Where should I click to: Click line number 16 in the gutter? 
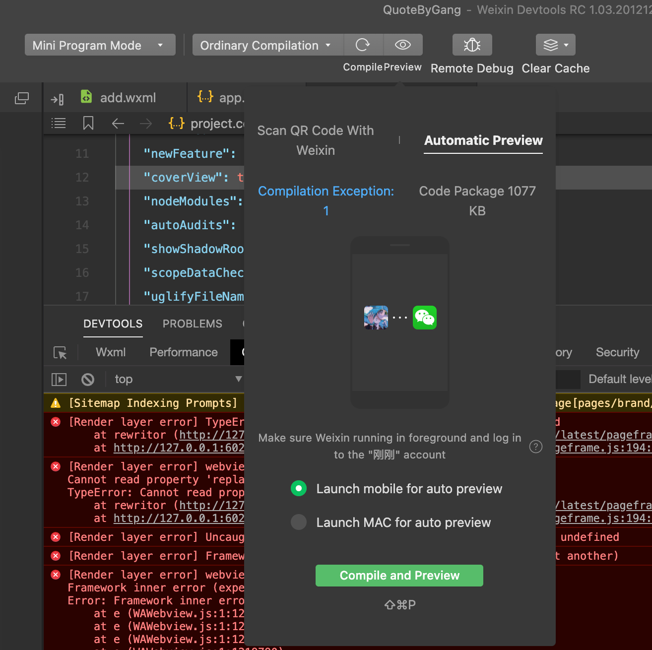coord(82,273)
